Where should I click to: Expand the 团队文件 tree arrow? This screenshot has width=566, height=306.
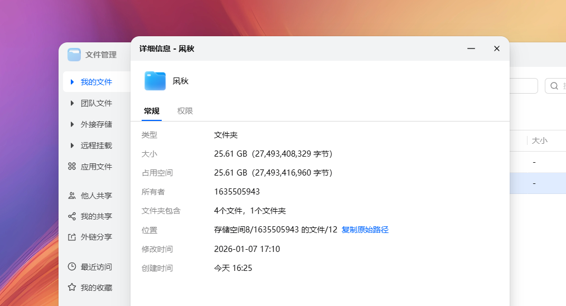point(72,103)
